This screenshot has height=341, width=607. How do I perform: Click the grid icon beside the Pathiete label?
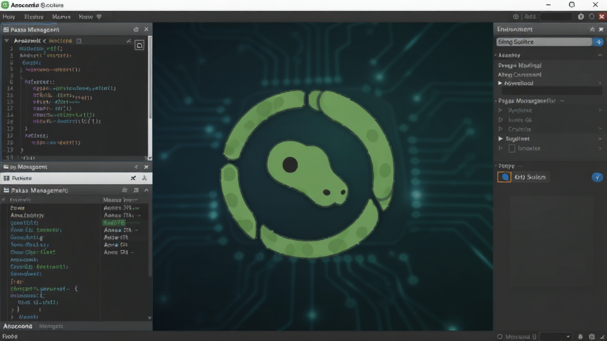point(6,178)
